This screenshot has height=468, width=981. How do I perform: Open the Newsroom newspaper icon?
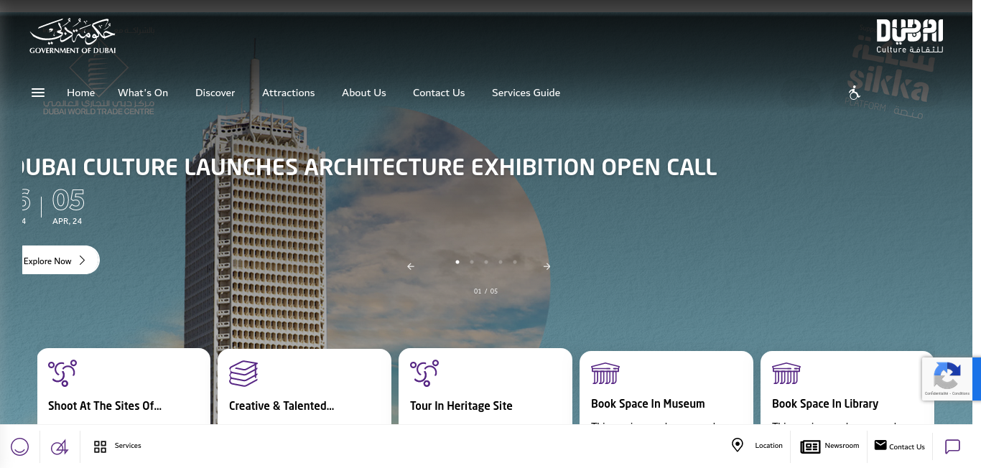click(810, 447)
